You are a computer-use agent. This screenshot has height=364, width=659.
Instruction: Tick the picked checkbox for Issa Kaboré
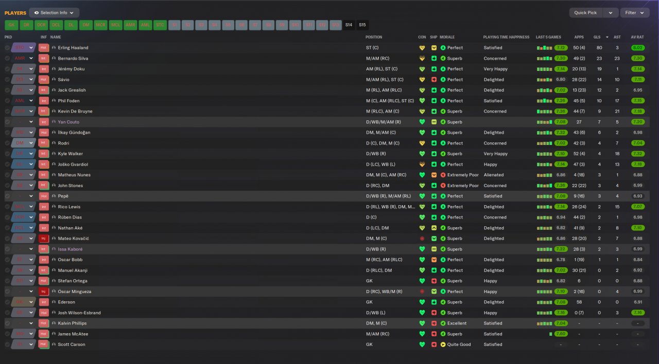[7, 249]
